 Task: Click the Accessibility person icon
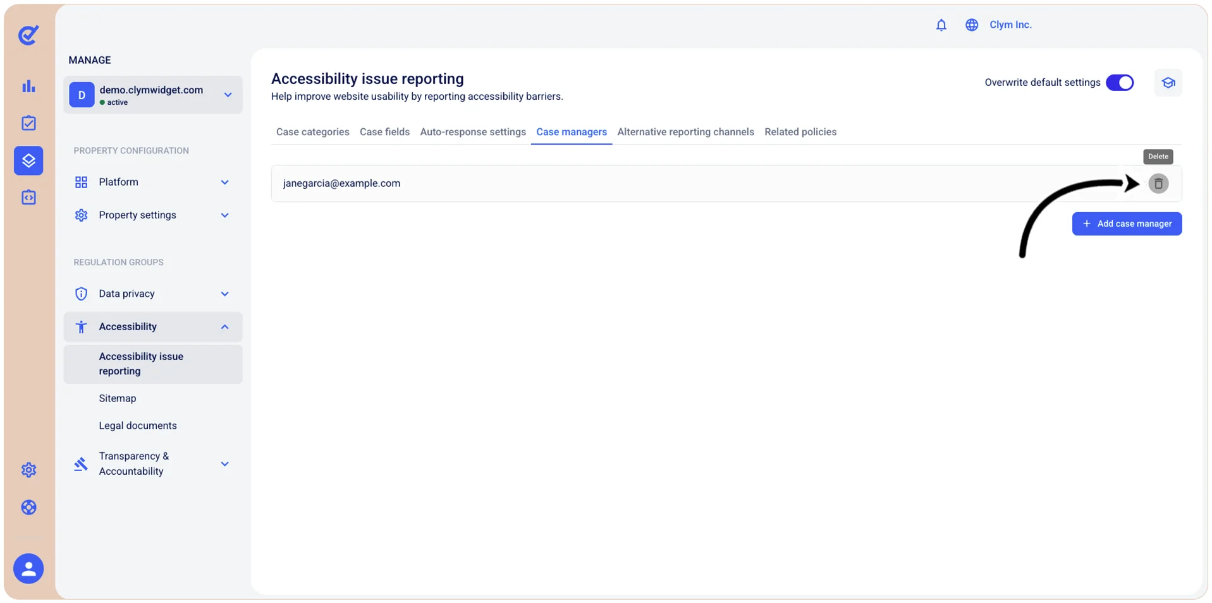(81, 327)
